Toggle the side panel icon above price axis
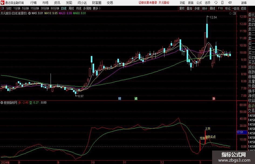Viewport: 255px width, 164px height. [234, 13]
